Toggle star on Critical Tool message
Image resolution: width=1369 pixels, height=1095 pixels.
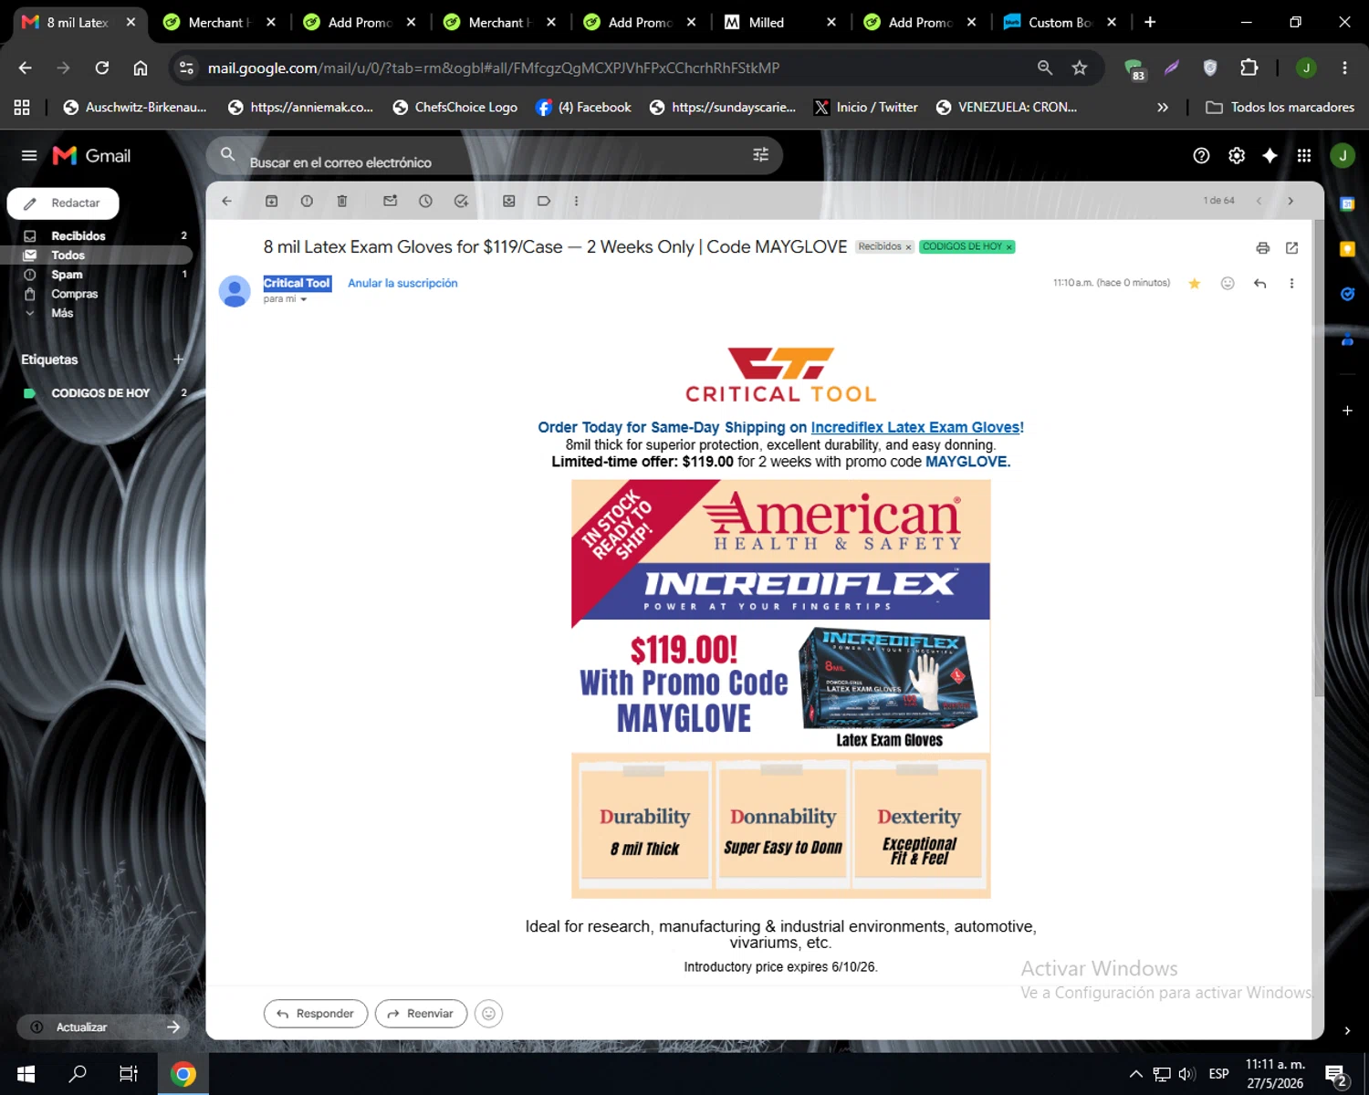[x=1194, y=284]
